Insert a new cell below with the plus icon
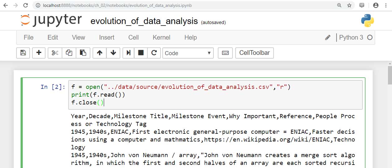This screenshot has width=392, height=168. tap(39, 53)
